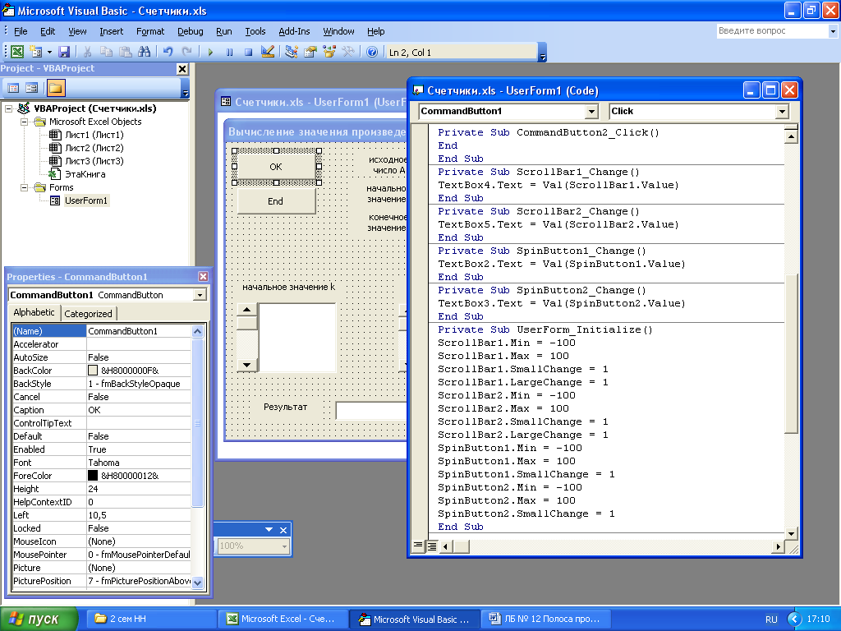Open Object Browser toolbar icon
Screen dimensions: 841x631
(x=329, y=52)
